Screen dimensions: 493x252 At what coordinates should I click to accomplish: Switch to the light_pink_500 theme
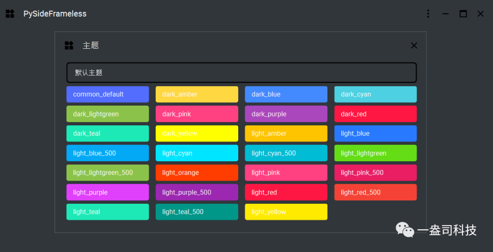(375, 173)
